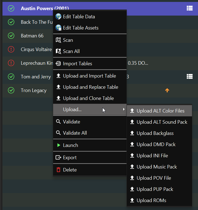The width and height of the screenshot is (198, 210).
Task: Select Upload ALT Sound Pack
Action: (159, 122)
